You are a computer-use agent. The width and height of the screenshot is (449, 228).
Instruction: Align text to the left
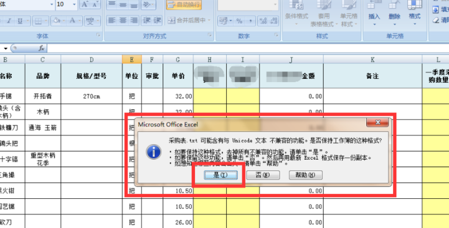point(112,21)
